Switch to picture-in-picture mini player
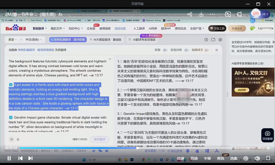The width and height of the screenshot is (275, 165). pos(228,14)
